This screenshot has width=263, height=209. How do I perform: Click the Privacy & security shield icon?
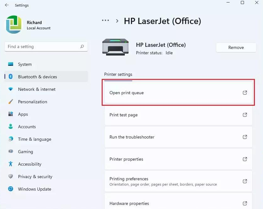pyautogui.click(x=11, y=176)
